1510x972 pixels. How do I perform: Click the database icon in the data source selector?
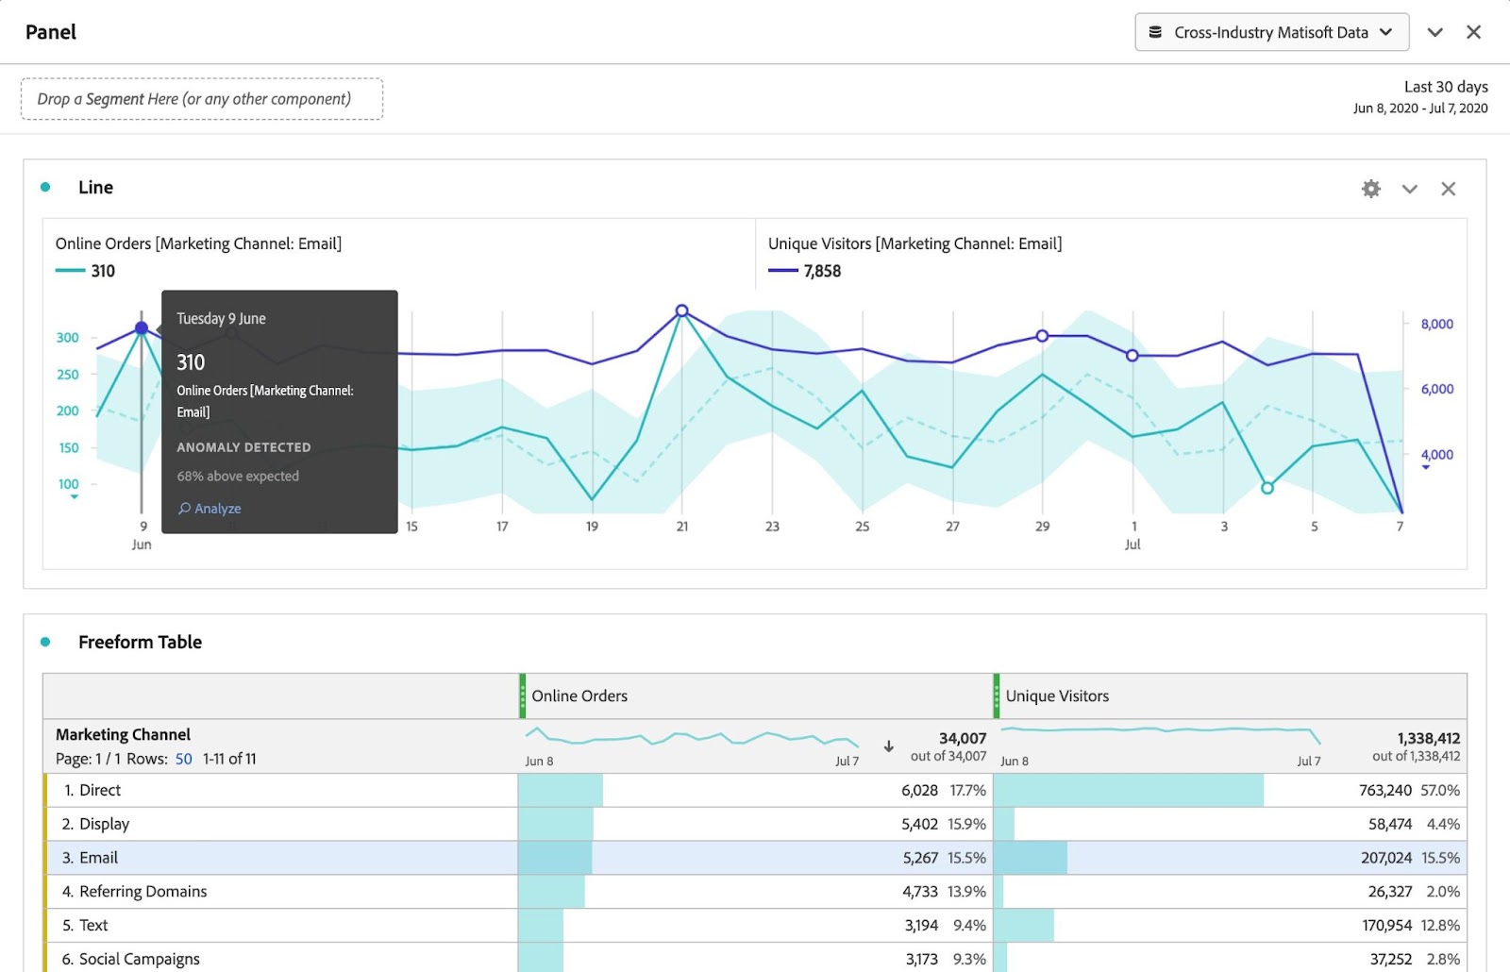click(x=1155, y=31)
